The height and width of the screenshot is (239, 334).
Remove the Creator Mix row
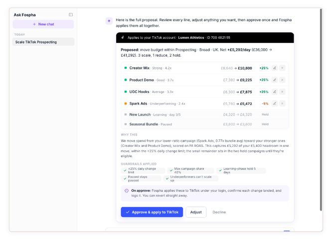[x=282, y=68]
